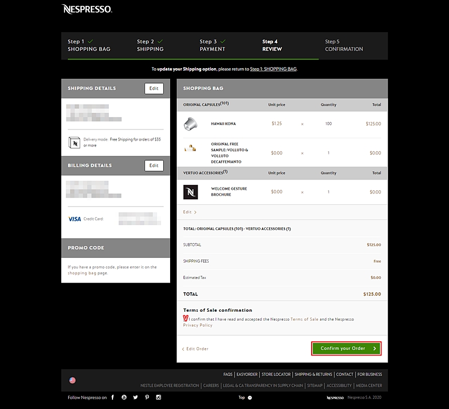This screenshot has height=409, width=449.
Task: Go back to Step 1 Shopping Bag tab
Action: click(x=89, y=45)
